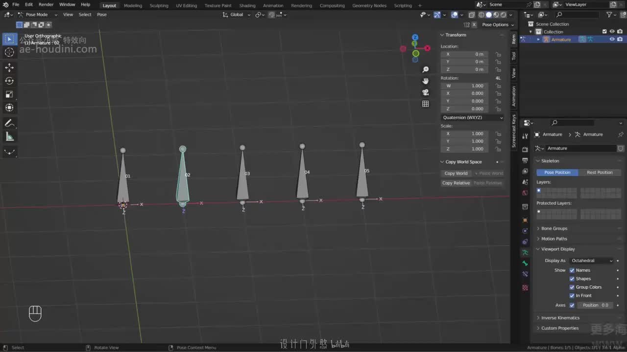Expand the Armature tree item

tap(538, 40)
